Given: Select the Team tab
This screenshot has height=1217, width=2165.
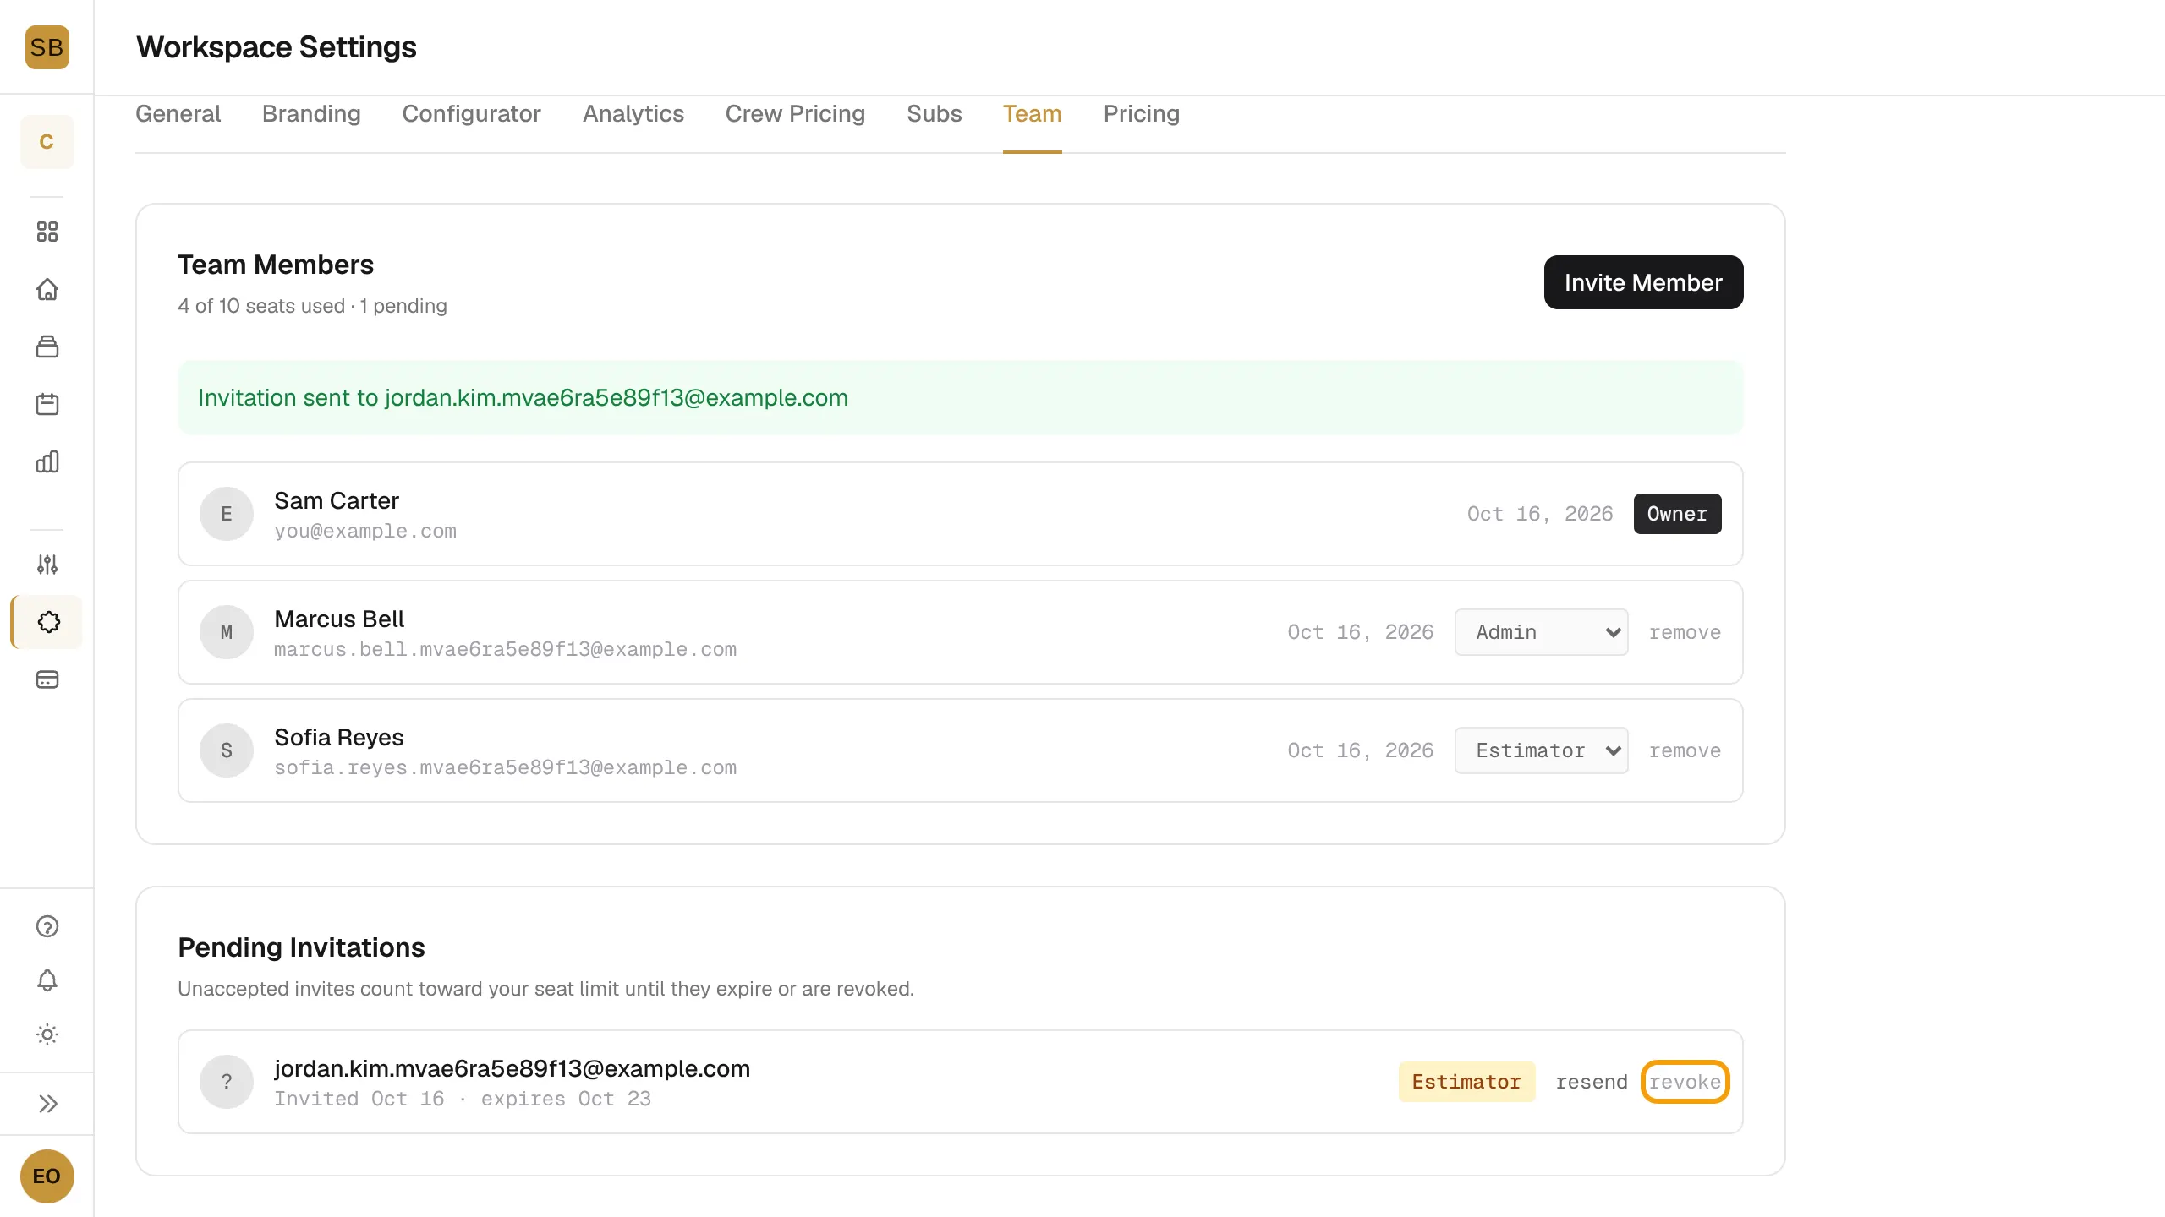Looking at the screenshot, I should (1032, 114).
